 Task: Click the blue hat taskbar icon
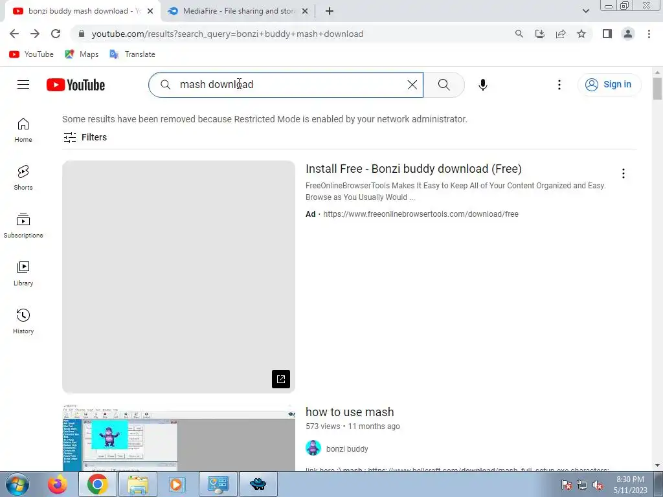pyautogui.click(x=258, y=484)
